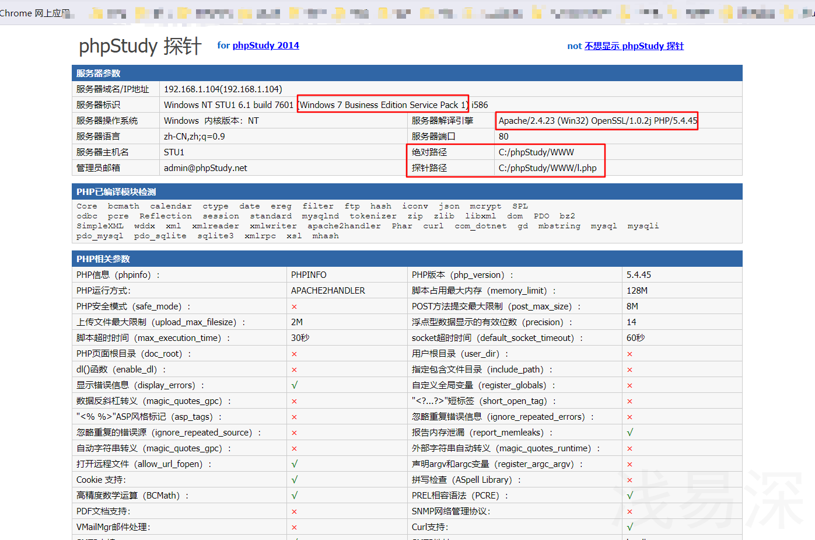The height and width of the screenshot is (540, 815).
Task: Click the admin@phpStudy.net email value
Action: (205, 168)
